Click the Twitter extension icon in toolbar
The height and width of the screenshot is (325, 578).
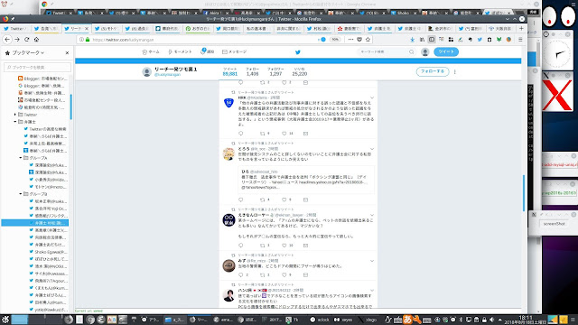[x=480, y=40]
